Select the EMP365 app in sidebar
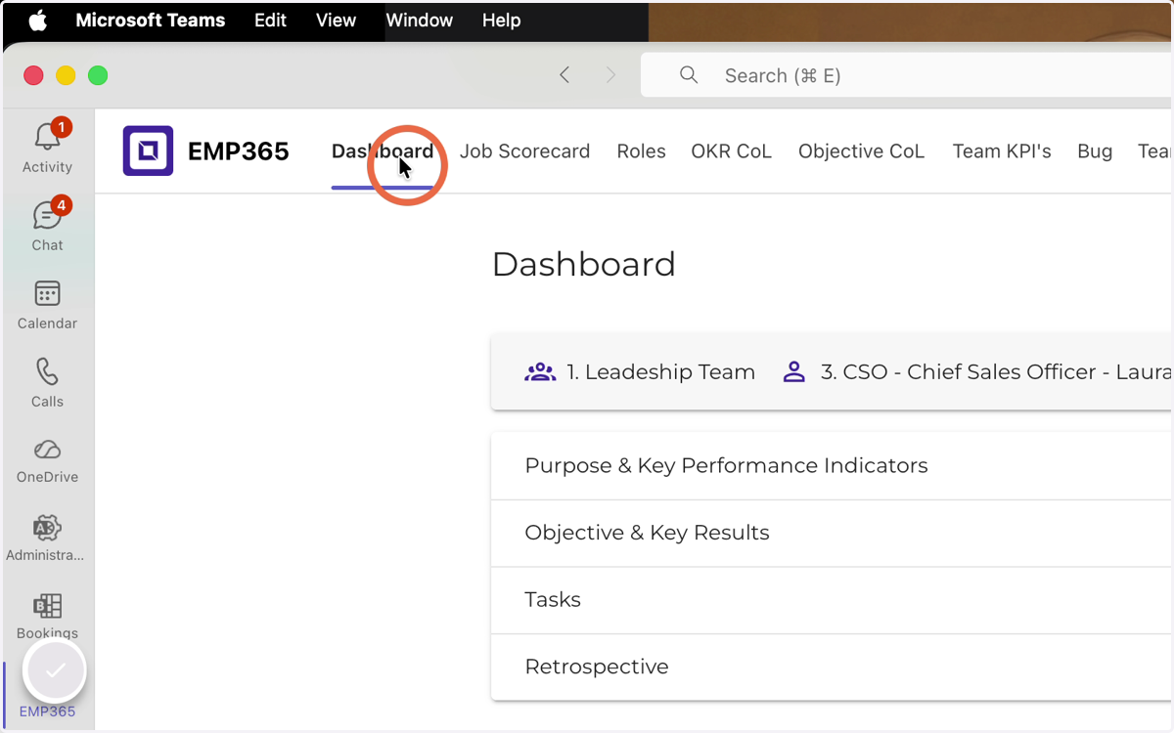The width and height of the screenshot is (1174, 733). point(47,711)
